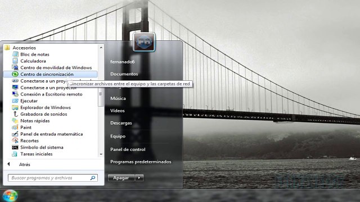This screenshot has height=202, width=360.
Task: Open Programas predeterminados
Action: coord(141,162)
